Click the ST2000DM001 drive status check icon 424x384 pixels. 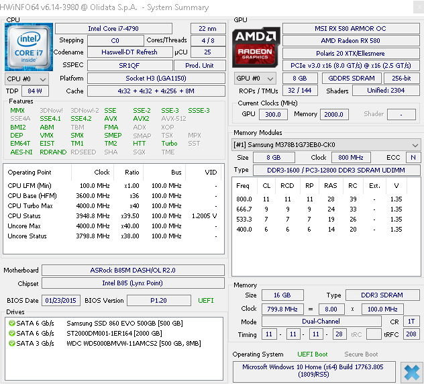pos(11,333)
